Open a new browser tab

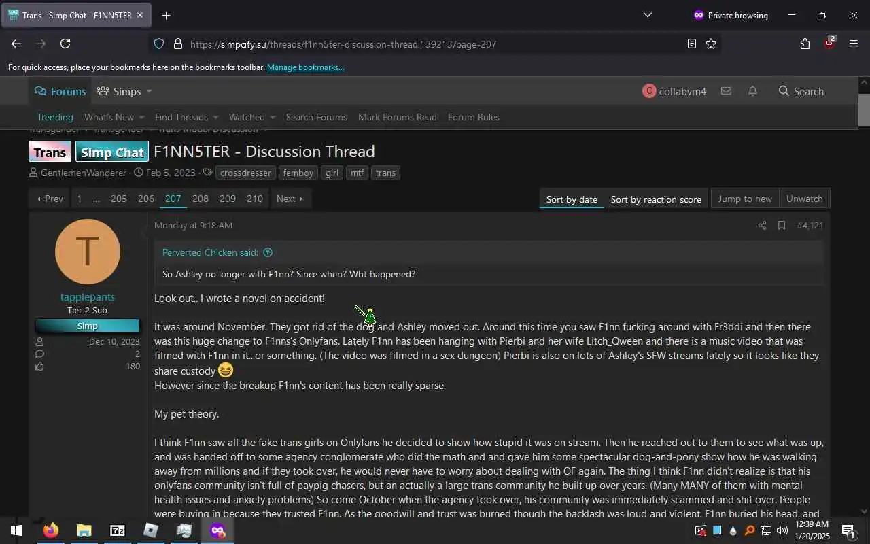pyautogui.click(x=166, y=15)
